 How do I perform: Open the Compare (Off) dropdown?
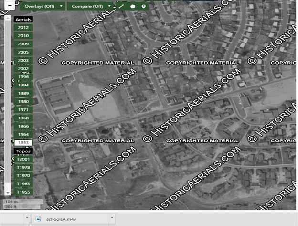pos(90,6)
